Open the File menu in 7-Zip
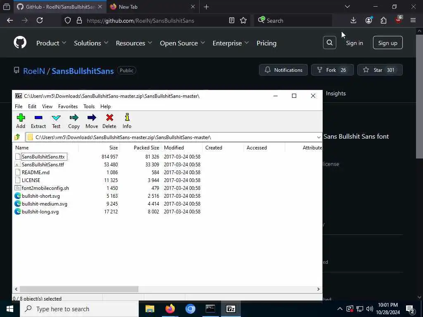This screenshot has height=317, width=423. pyautogui.click(x=19, y=106)
